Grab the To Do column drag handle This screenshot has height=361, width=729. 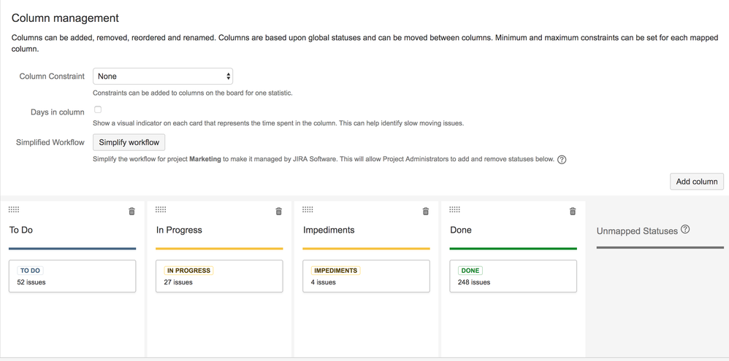coord(14,210)
